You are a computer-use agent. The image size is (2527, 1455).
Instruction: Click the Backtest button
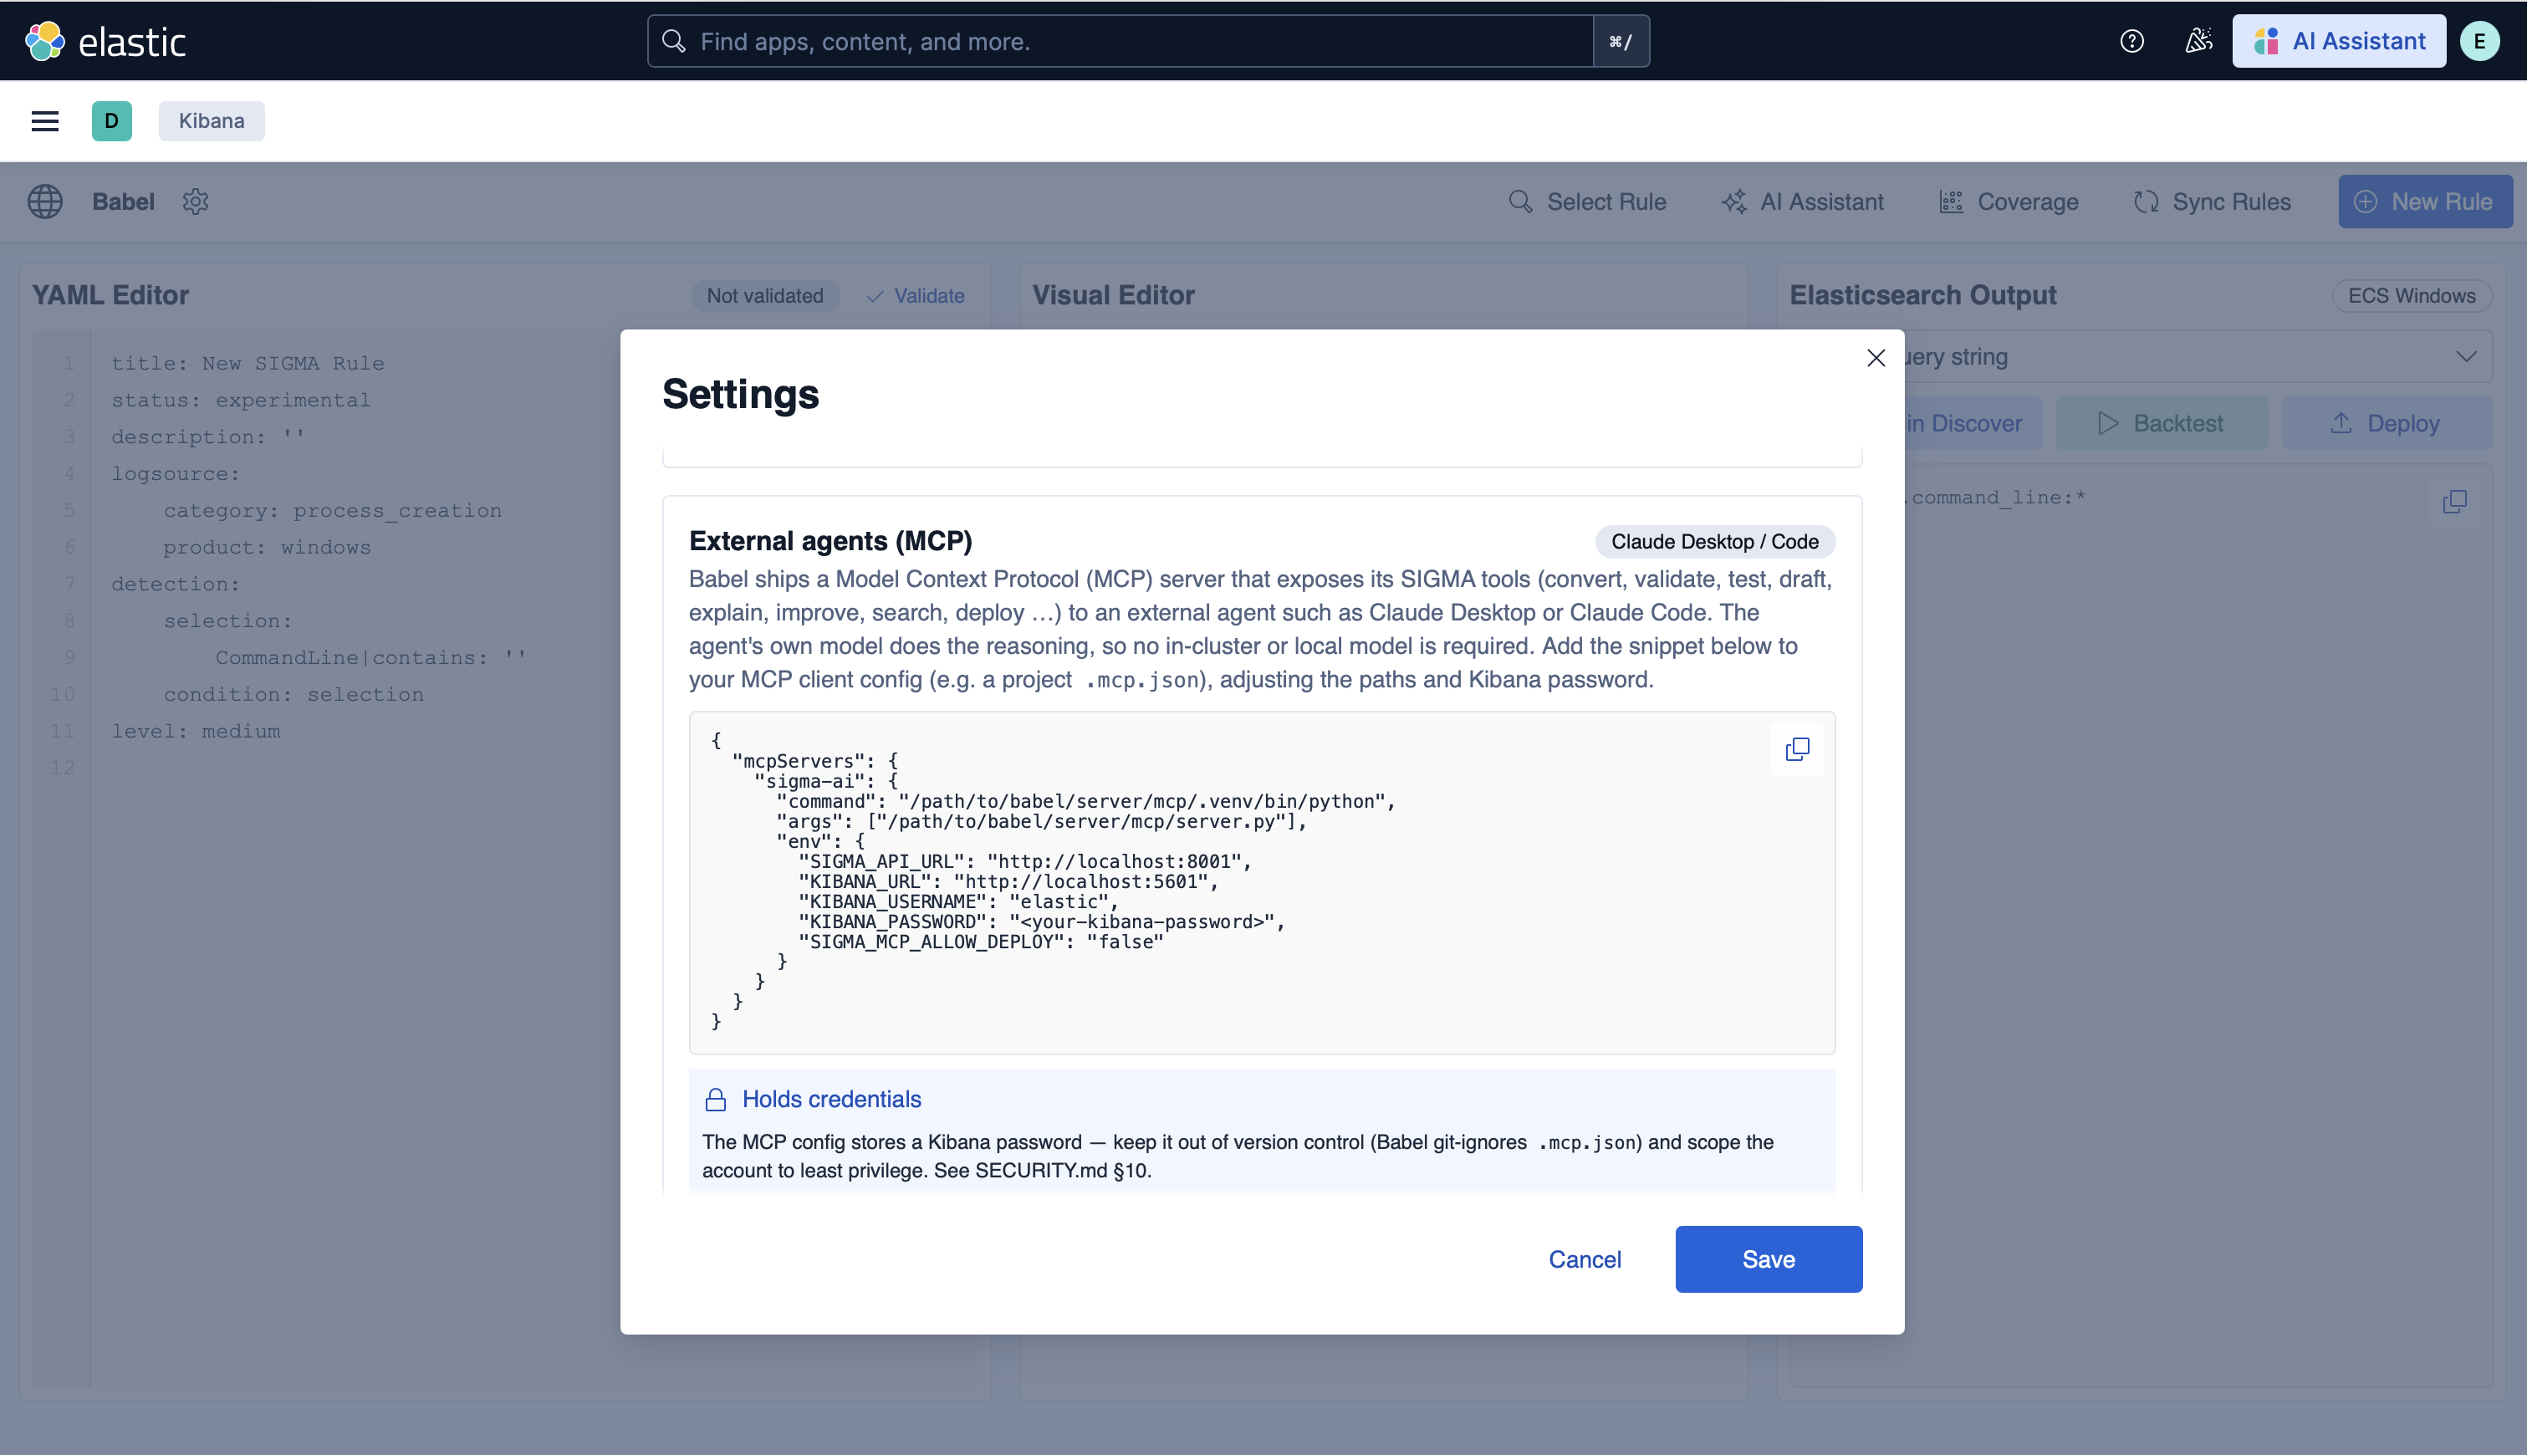(2162, 424)
